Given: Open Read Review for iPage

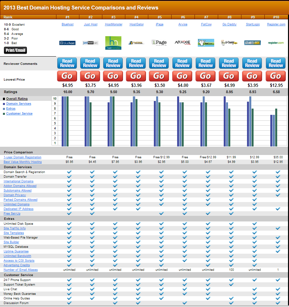Looking at the screenshot, I should click(159, 63).
